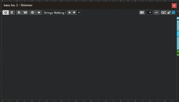This screenshot has width=179, height=102.
Task: Click the blue color swatch
Action: coord(173,12)
